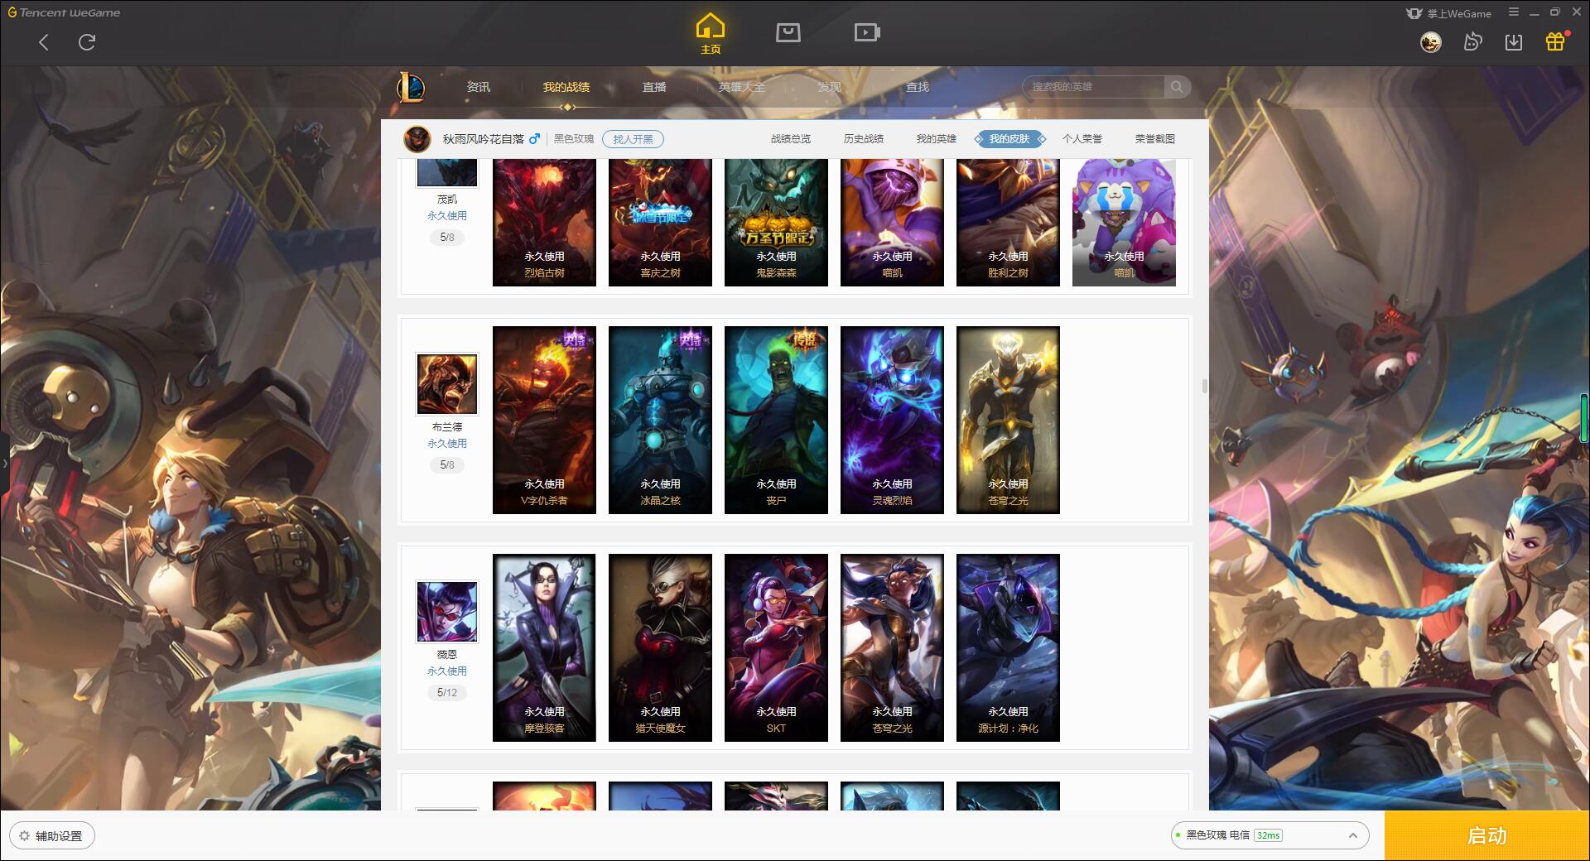This screenshot has height=861, width=1590.
Task: Refresh the page with the reload icon
Action: 87,42
